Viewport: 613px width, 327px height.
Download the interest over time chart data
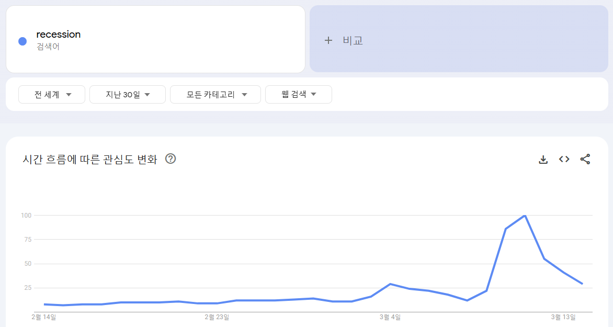click(x=543, y=160)
